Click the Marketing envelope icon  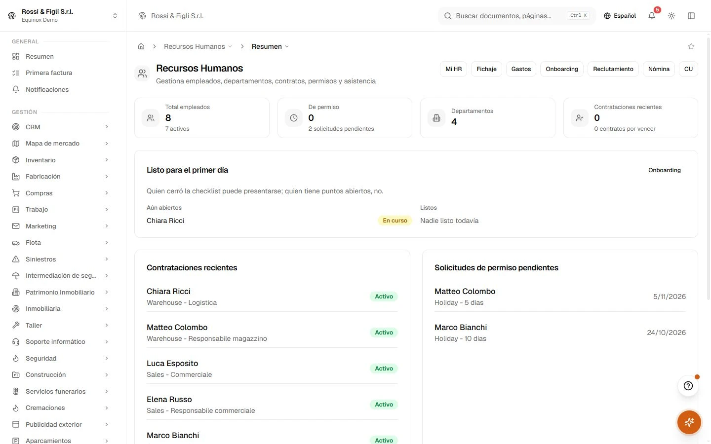pos(16,226)
